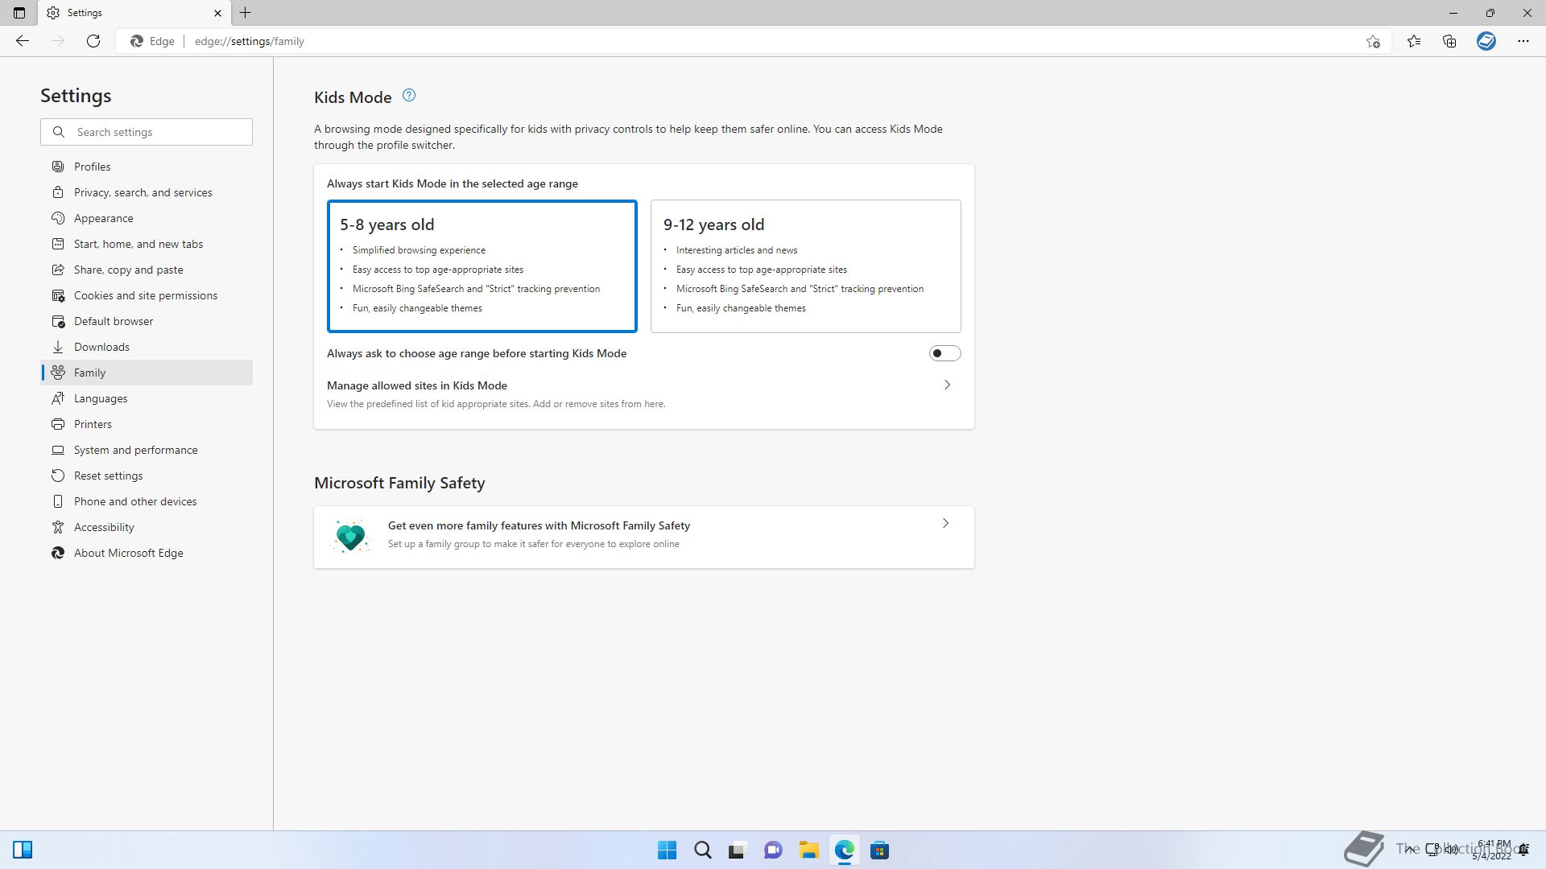Image resolution: width=1546 pixels, height=869 pixels.
Task: Open Reset settings page
Action: tap(147, 476)
